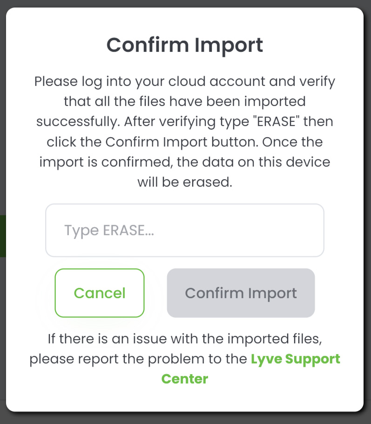Screen dimensions: 371x424
Task: Click the grayed Confirm Import button
Action: click(x=241, y=293)
